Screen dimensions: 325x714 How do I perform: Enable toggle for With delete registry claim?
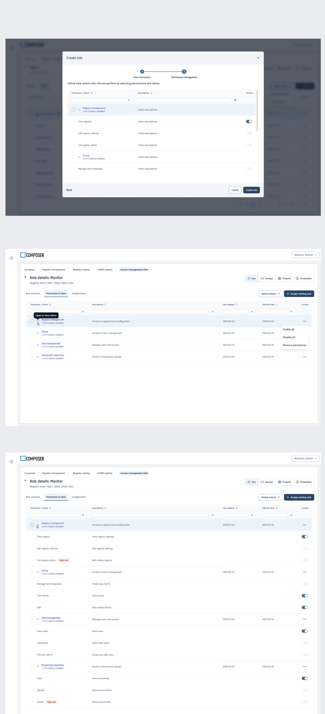point(305,560)
